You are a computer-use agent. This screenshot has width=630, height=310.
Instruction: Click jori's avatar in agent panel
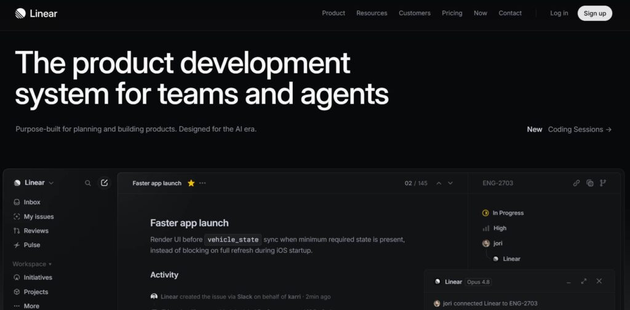pyautogui.click(x=437, y=304)
